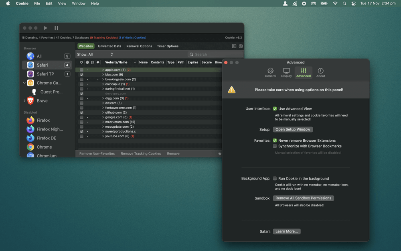Open settings gear in Cookie window
The image size is (401, 251).
[x=241, y=46]
